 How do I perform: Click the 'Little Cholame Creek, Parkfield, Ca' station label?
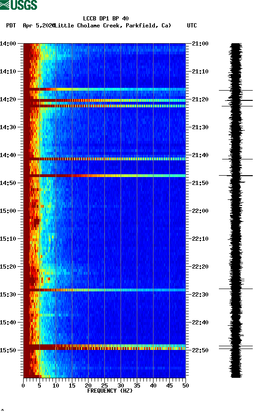(x=113, y=26)
